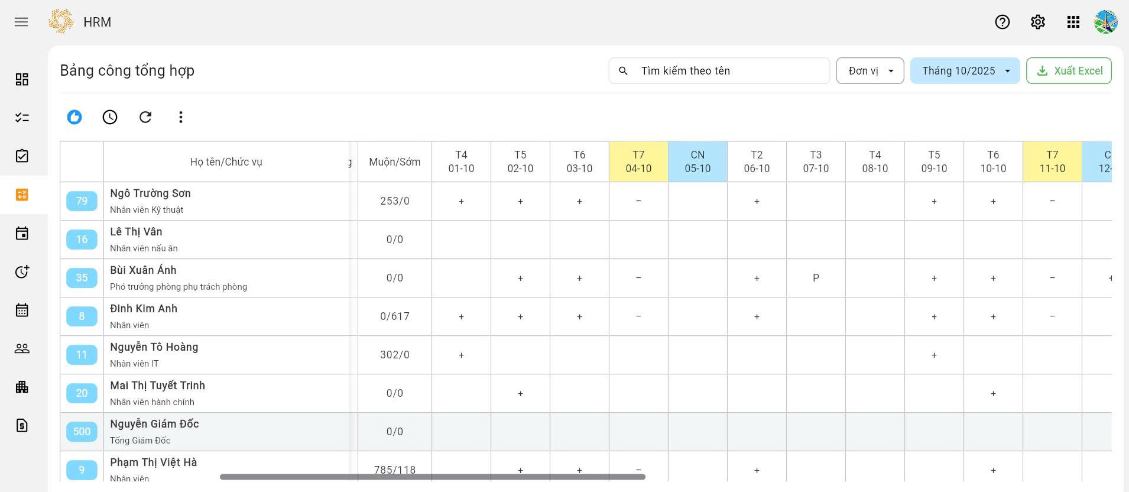Image resolution: width=1129 pixels, height=492 pixels.
Task: Open the three-dot more options menu
Action: (x=181, y=117)
